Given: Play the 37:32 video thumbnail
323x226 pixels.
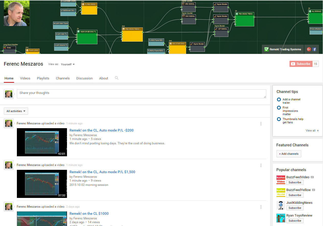Looking at the screenshot, I should click(x=42, y=184).
